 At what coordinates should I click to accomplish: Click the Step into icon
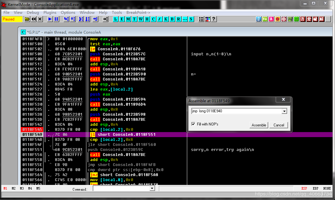click(66, 19)
